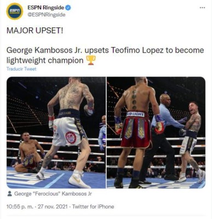Click the ESPN Ringside display name
212x219 pixels.
click(x=46, y=8)
